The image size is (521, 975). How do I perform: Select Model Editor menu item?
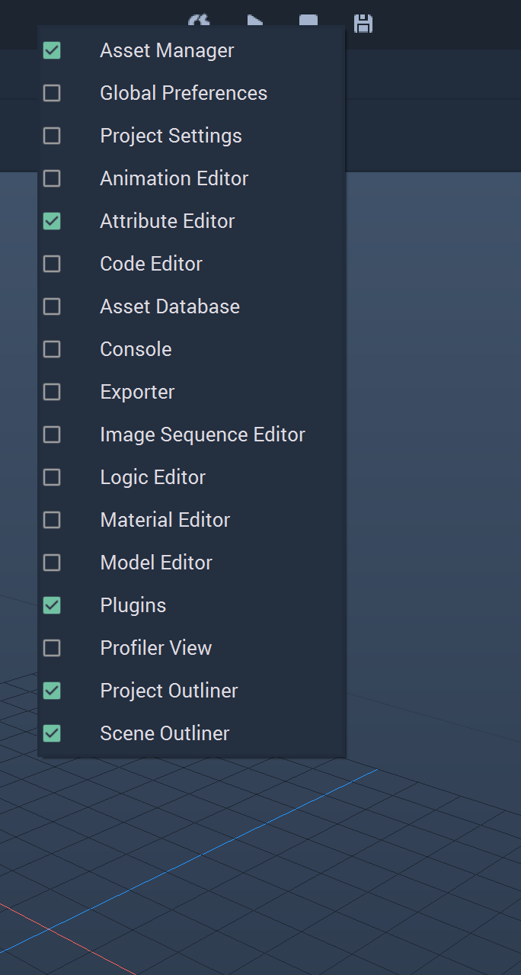pos(191,563)
